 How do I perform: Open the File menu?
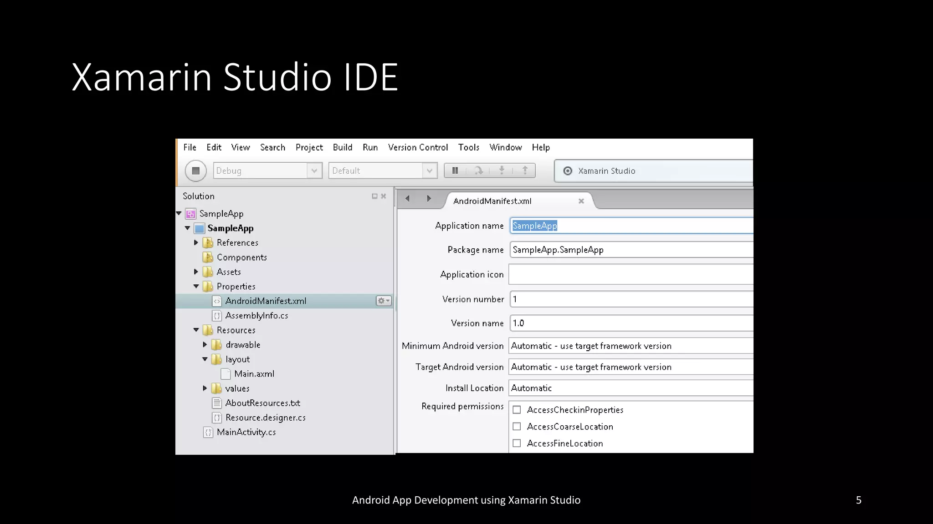[190, 147]
